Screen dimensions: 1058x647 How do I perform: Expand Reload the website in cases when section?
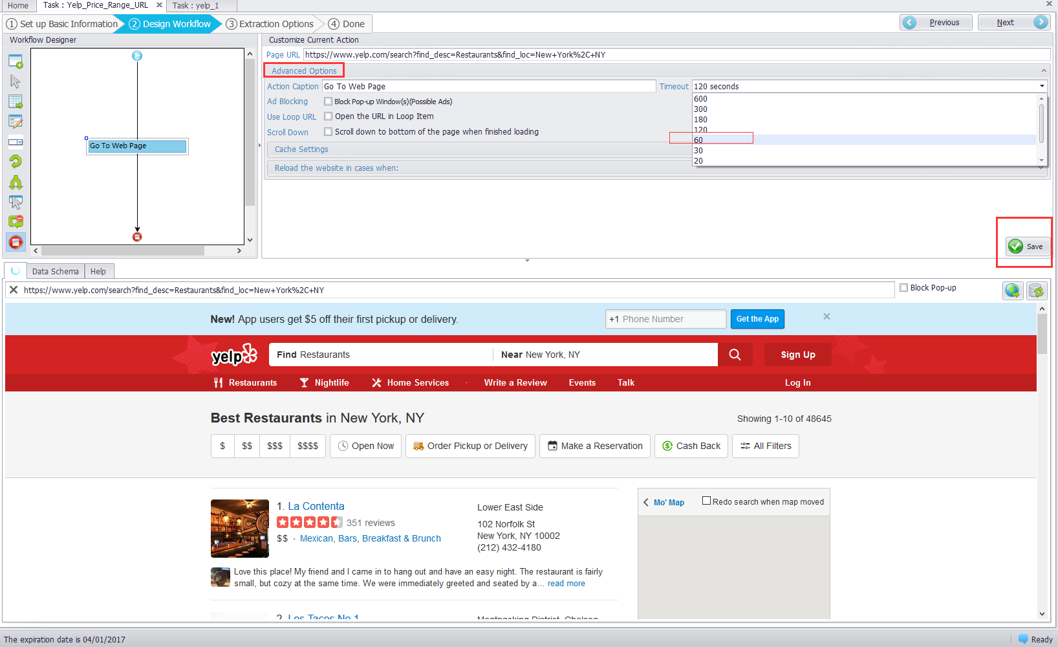click(336, 167)
